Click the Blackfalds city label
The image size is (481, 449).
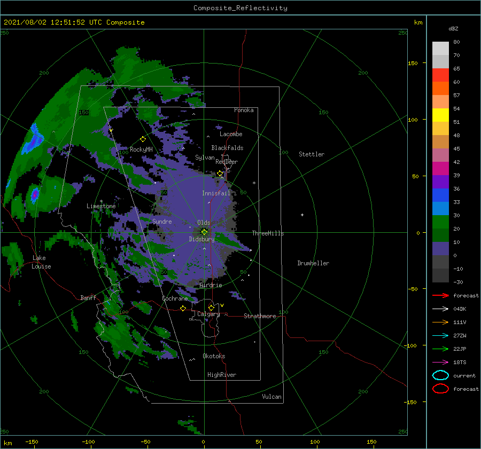pyautogui.click(x=227, y=148)
